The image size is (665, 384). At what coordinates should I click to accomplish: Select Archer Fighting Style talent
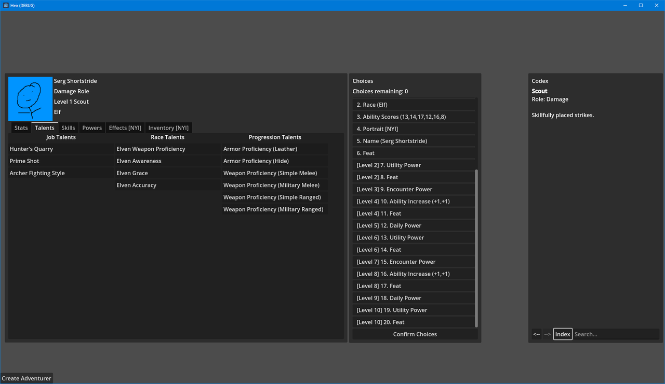(61, 173)
